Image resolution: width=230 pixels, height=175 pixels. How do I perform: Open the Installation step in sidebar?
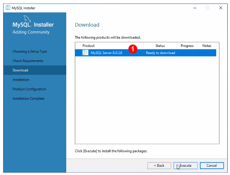pos(21,80)
